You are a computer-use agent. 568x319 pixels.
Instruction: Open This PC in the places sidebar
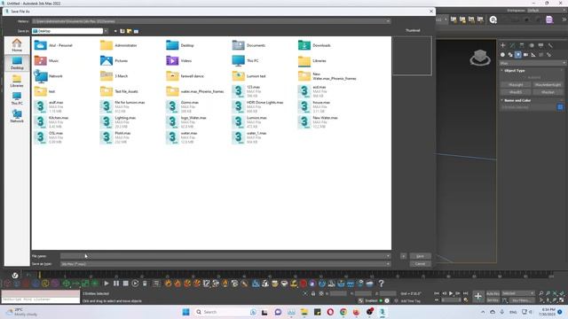[x=17, y=98]
